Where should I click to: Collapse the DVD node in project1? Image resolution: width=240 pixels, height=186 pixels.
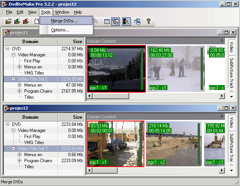point(7,49)
